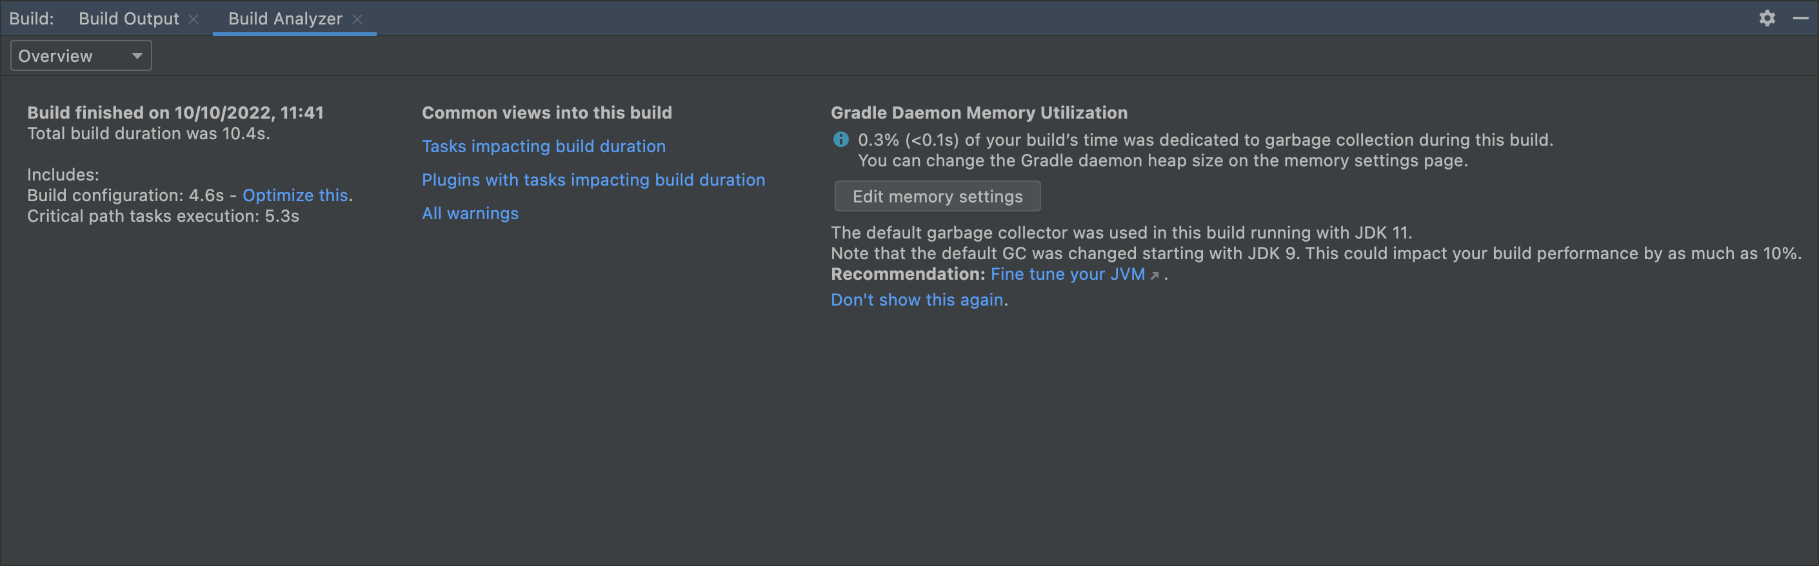Click the Gradle Daemon Memory Utilization heading
This screenshot has width=1819, height=566.
pos(979,113)
